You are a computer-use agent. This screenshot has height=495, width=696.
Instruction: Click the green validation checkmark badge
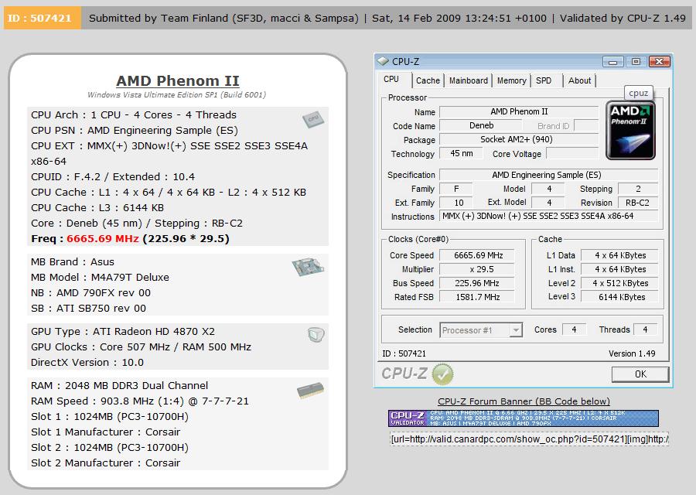tap(442, 374)
